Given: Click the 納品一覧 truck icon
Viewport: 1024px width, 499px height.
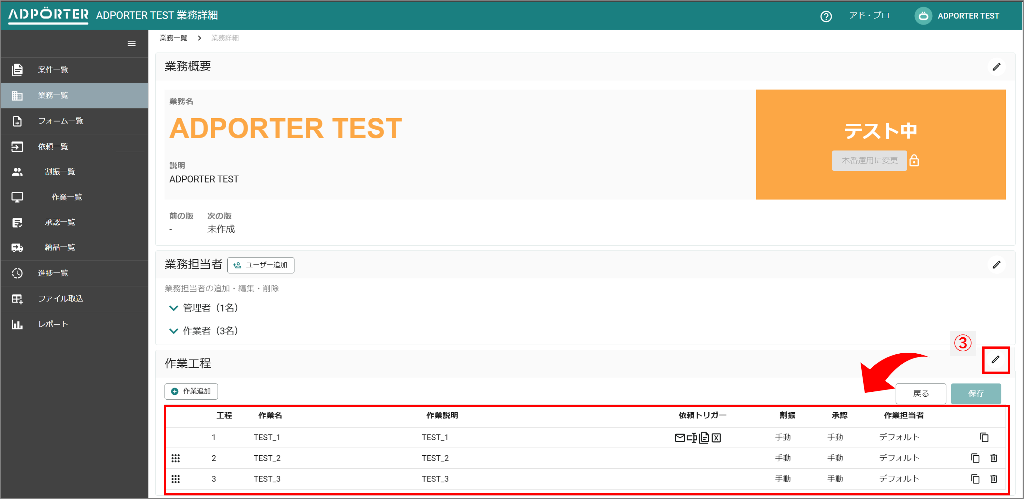Looking at the screenshot, I should (x=17, y=247).
